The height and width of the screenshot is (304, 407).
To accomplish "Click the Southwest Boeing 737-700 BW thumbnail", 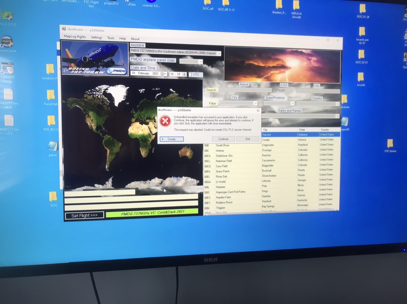I will click(95, 59).
